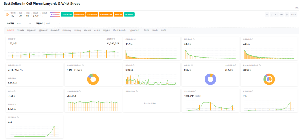The image size is (299, 140).
Task: Click the monthly sales value 153,981
Action: (x=13, y=43)
